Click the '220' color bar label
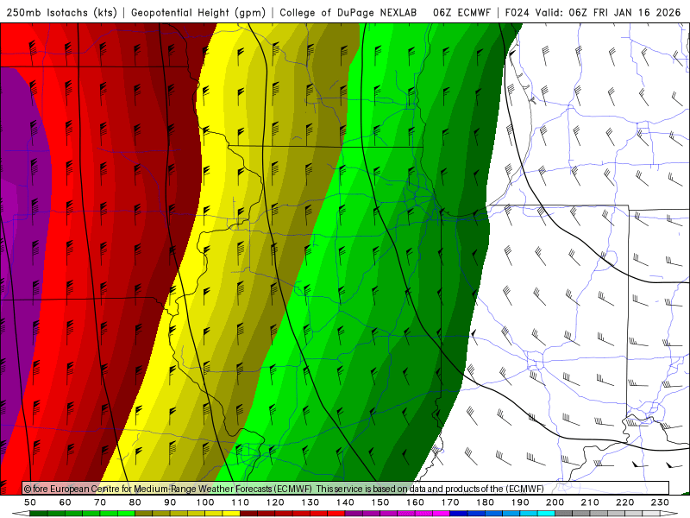The height and width of the screenshot is (518, 690). (x=625, y=502)
